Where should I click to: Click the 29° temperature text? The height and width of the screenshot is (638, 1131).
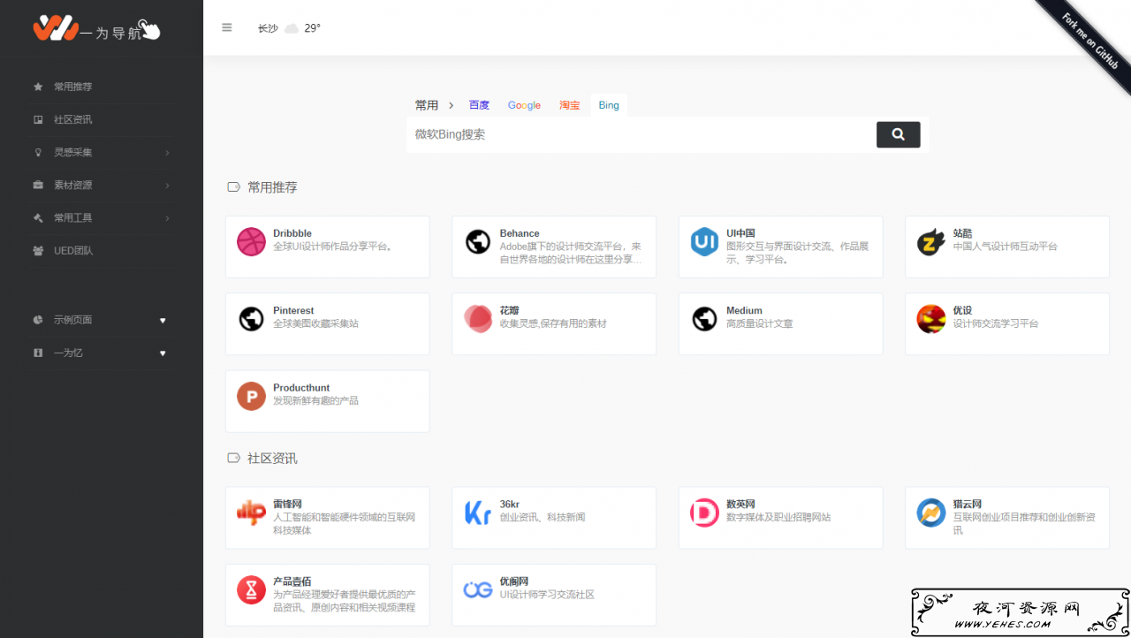(x=313, y=28)
